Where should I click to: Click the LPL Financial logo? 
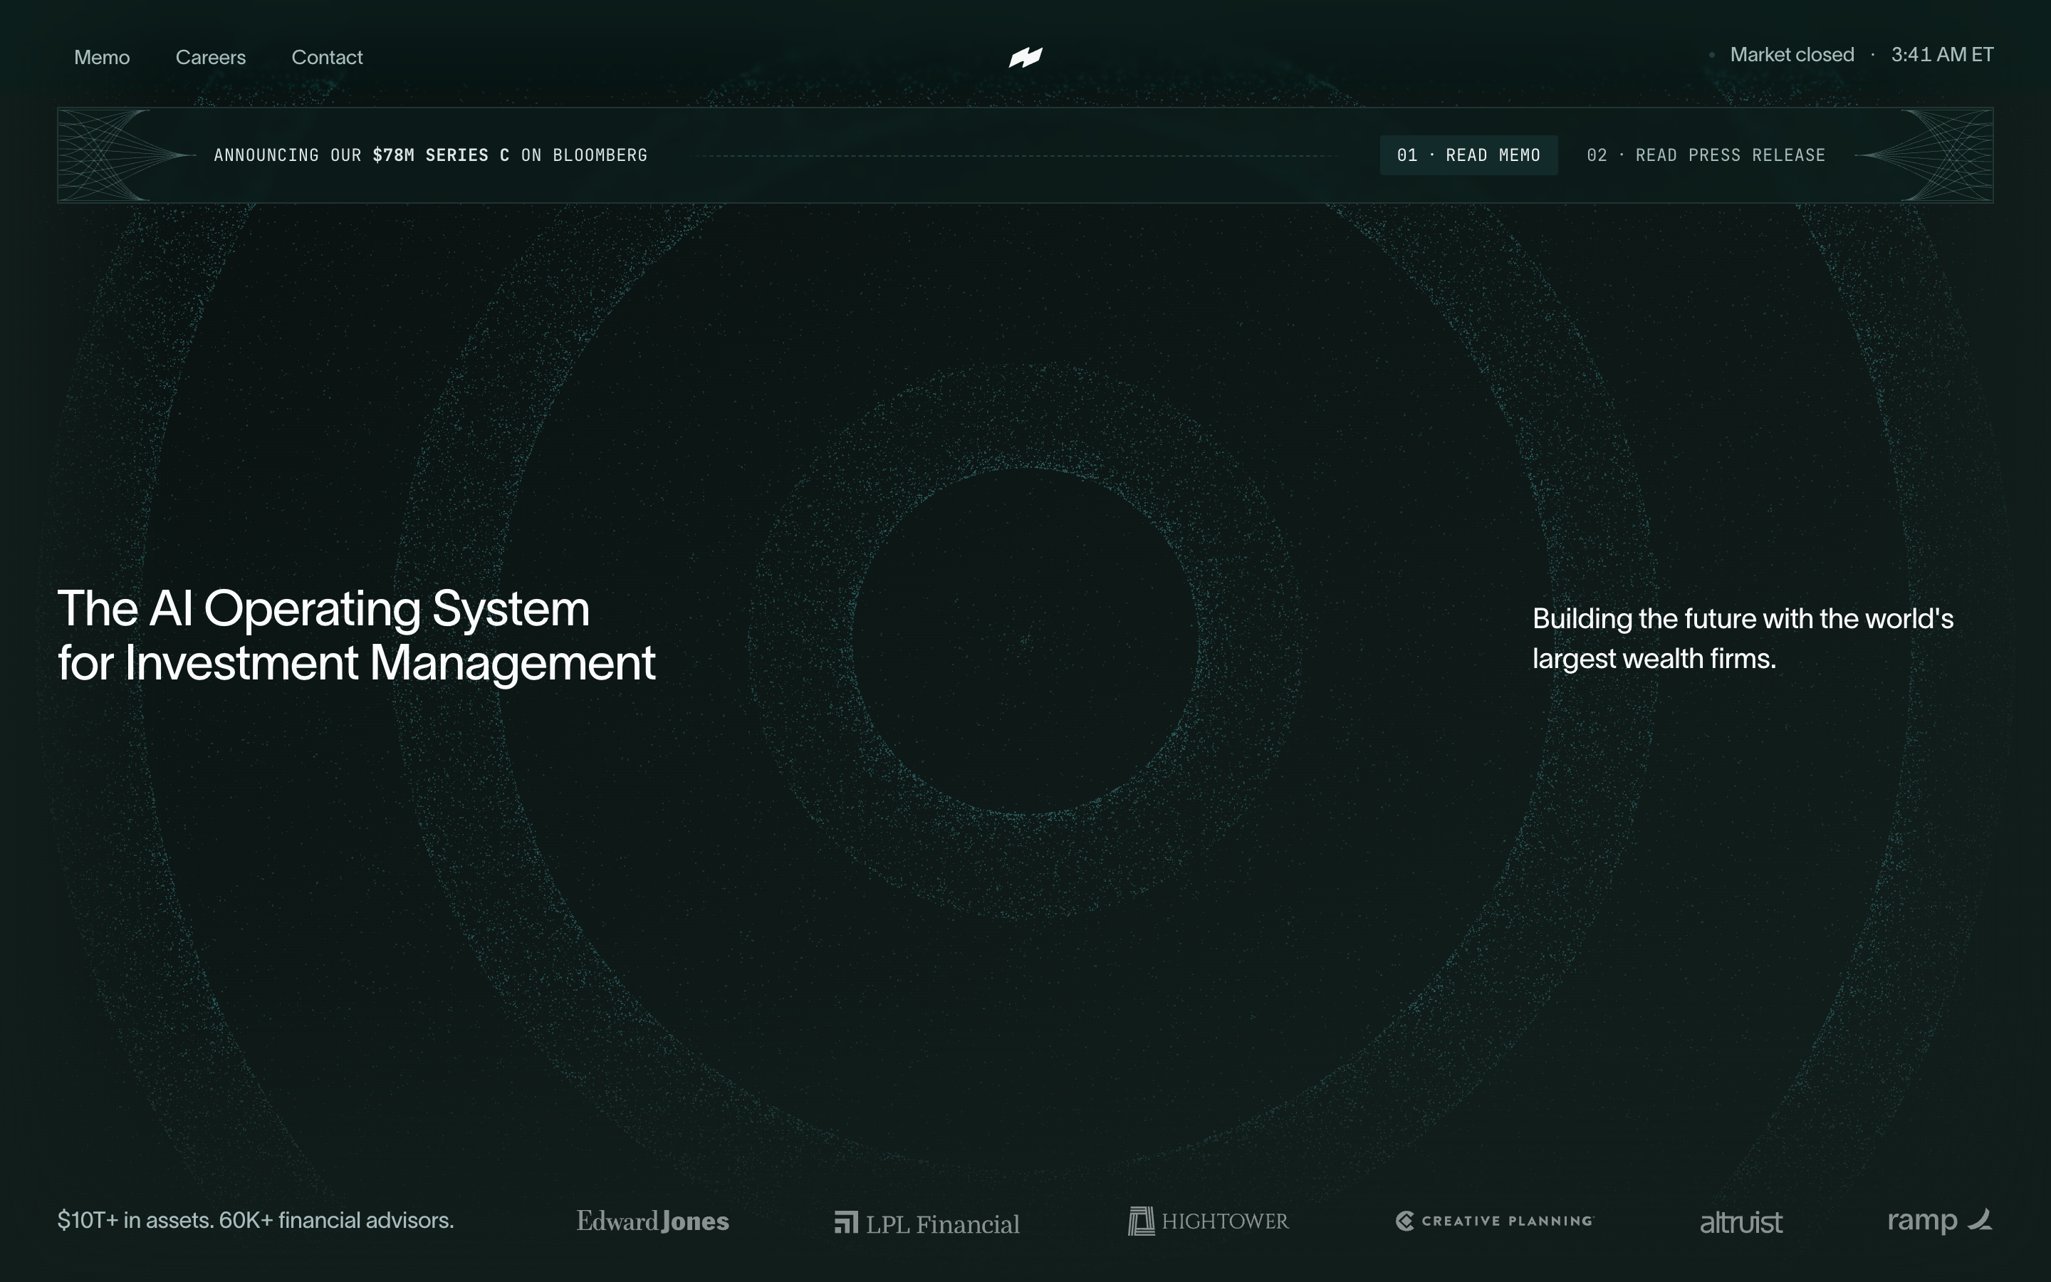[927, 1223]
